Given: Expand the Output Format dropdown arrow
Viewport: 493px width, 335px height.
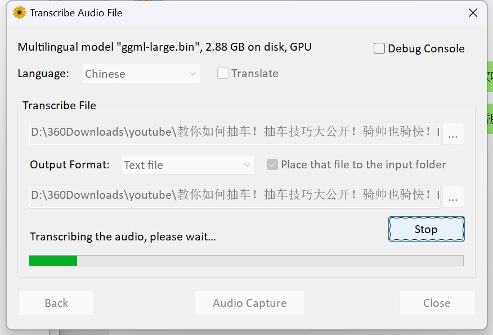Looking at the screenshot, I should (247, 165).
